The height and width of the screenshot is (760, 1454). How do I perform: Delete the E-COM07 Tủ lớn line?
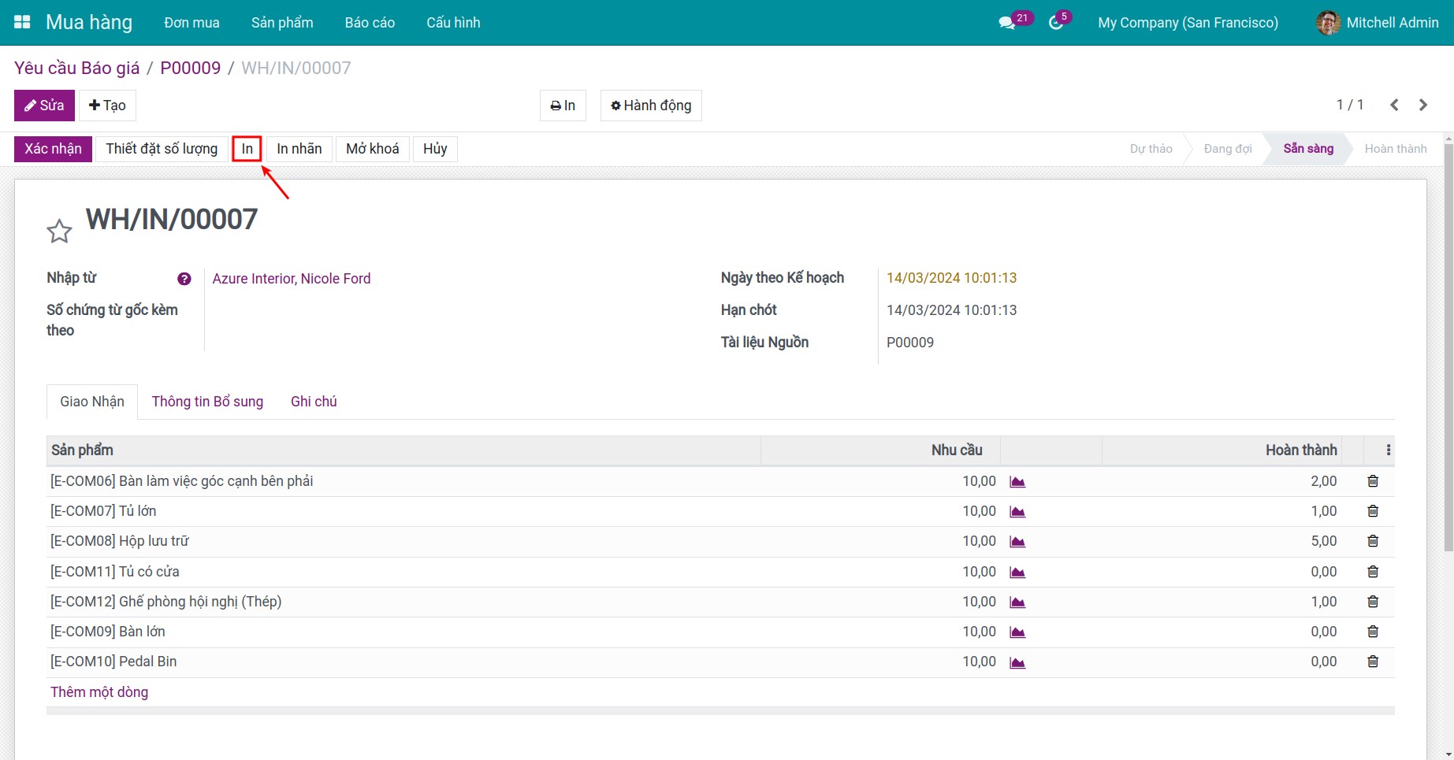pyautogui.click(x=1373, y=511)
